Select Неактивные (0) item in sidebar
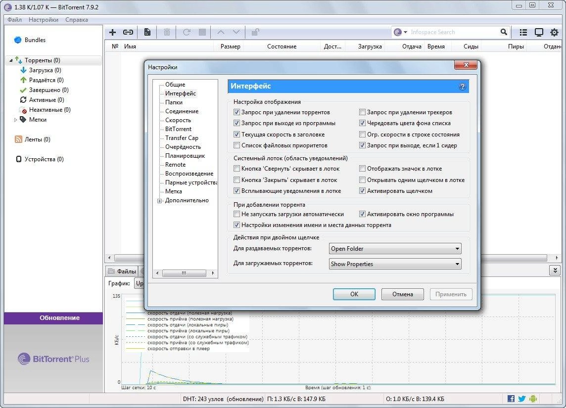The width and height of the screenshot is (566, 408). [45, 110]
